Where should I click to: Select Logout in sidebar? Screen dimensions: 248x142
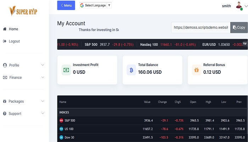click(x=15, y=41)
